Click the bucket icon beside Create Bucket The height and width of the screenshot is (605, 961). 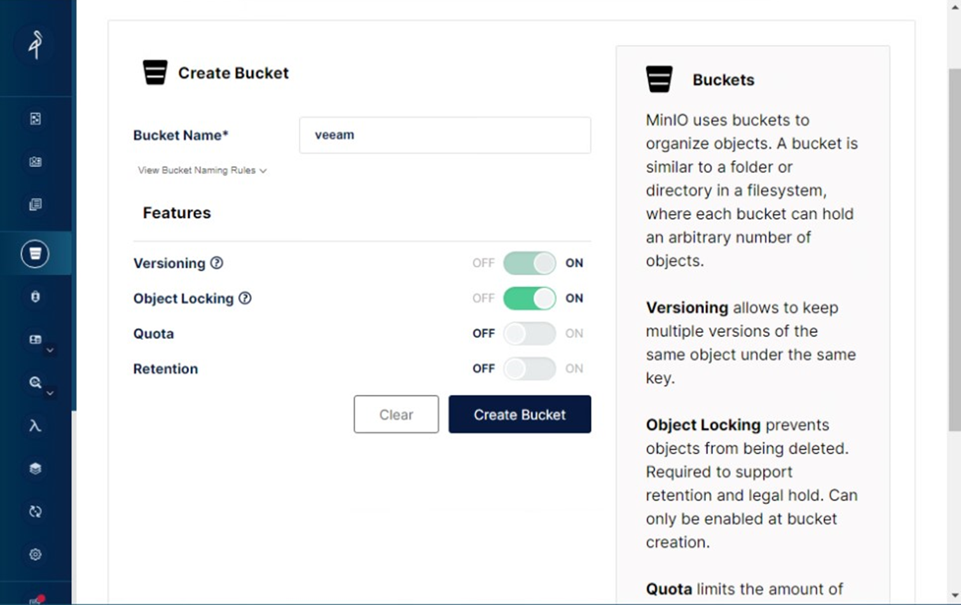(155, 72)
